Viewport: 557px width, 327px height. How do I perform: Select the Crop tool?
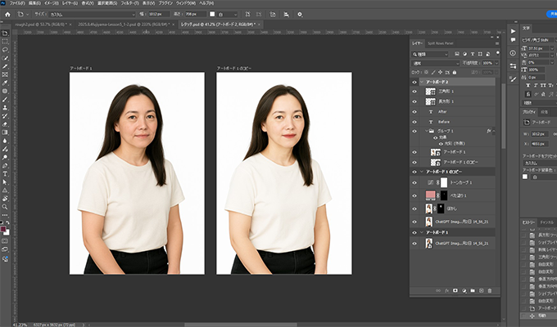(5, 66)
